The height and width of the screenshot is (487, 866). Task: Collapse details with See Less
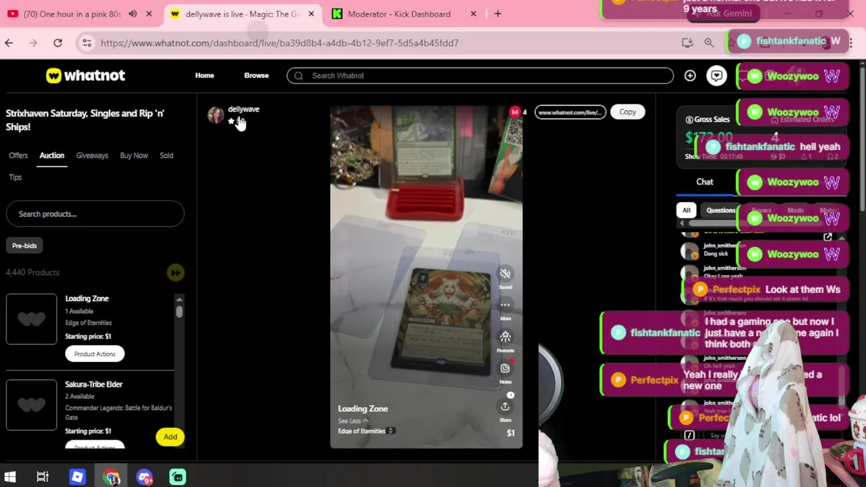352,421
